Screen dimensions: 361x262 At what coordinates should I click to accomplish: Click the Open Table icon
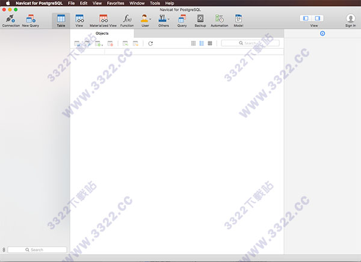coord(77,43)
